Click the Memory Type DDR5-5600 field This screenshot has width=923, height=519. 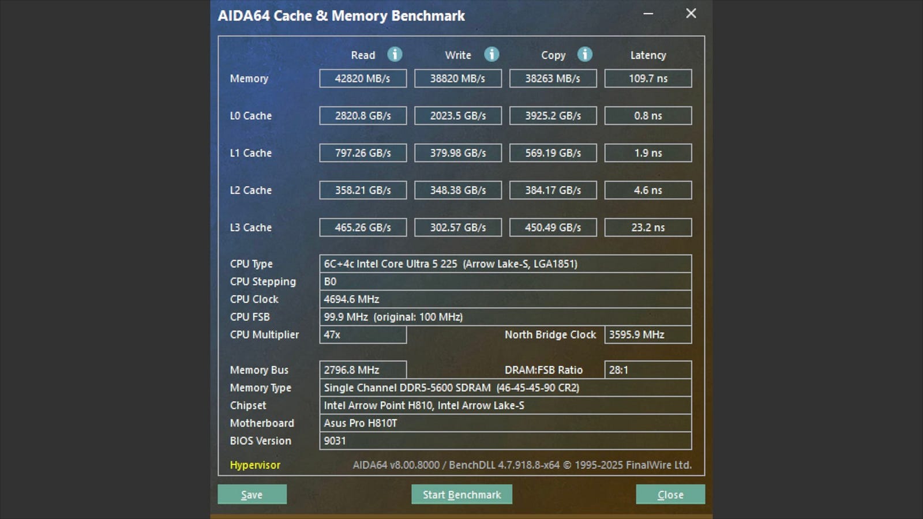point(505,388)
